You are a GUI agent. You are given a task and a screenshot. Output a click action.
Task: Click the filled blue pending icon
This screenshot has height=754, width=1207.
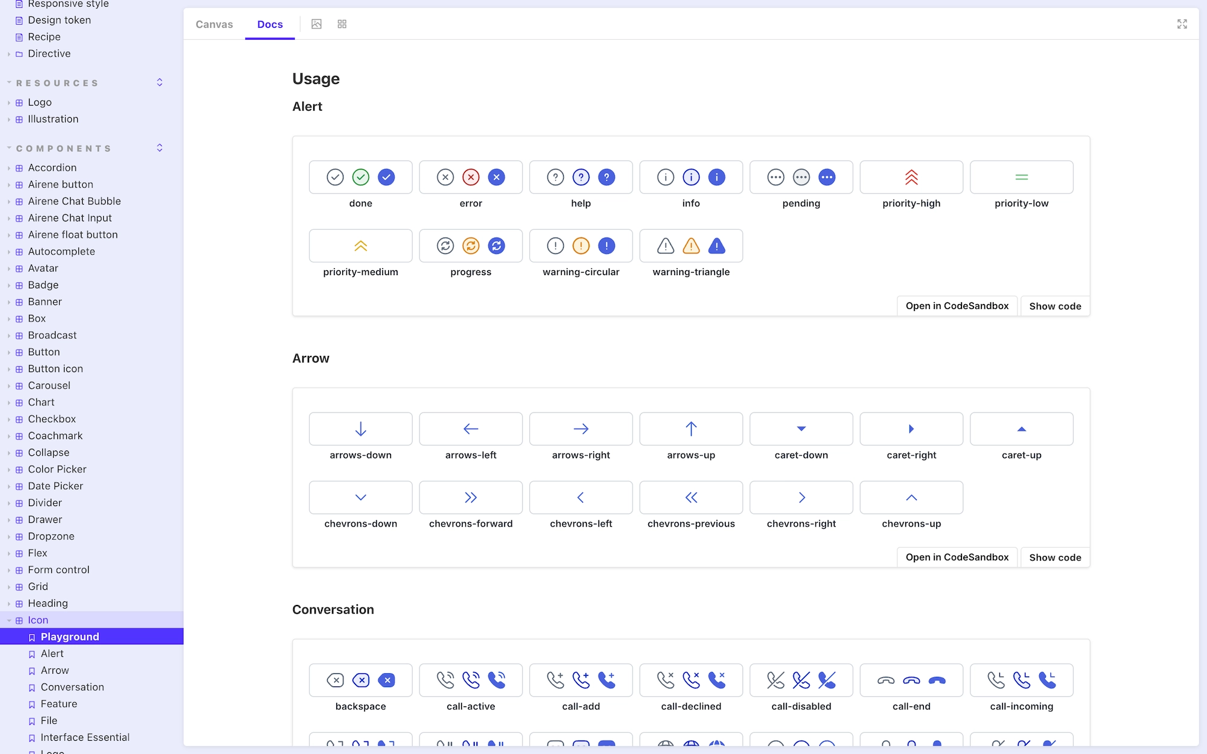pos(827,177)
